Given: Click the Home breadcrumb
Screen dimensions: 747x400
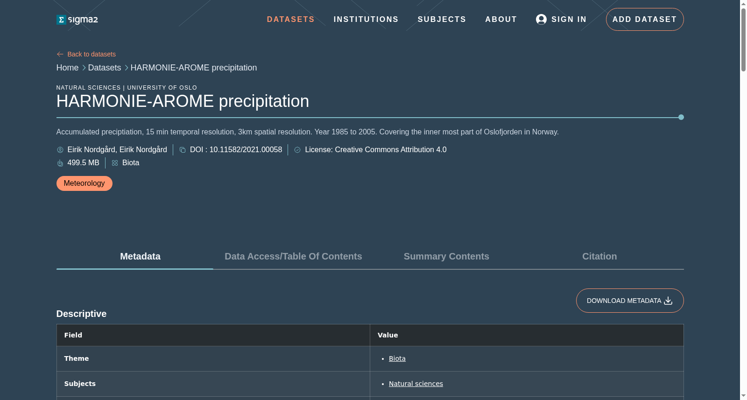Looking at the screenshot, I should tap(67, 68).
